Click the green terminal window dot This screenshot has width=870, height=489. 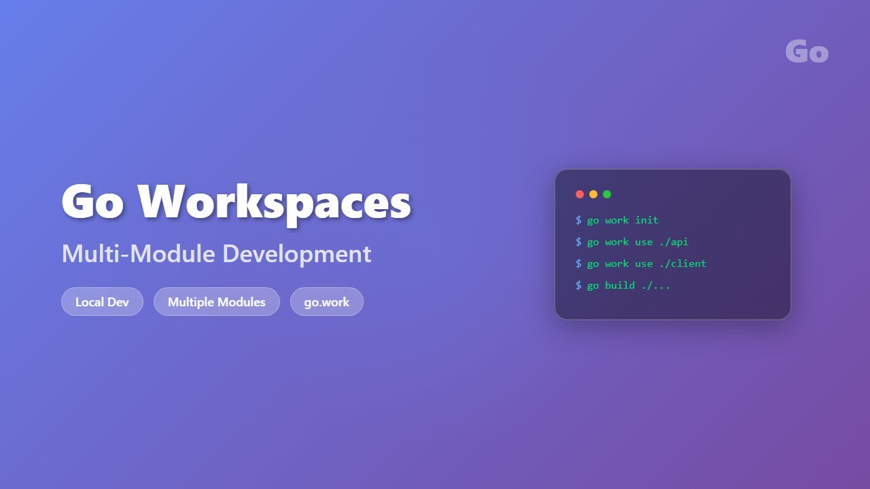[x=607, y=194]
